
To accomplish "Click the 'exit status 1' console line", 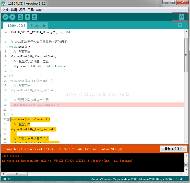I will click(x=12, y=156).
